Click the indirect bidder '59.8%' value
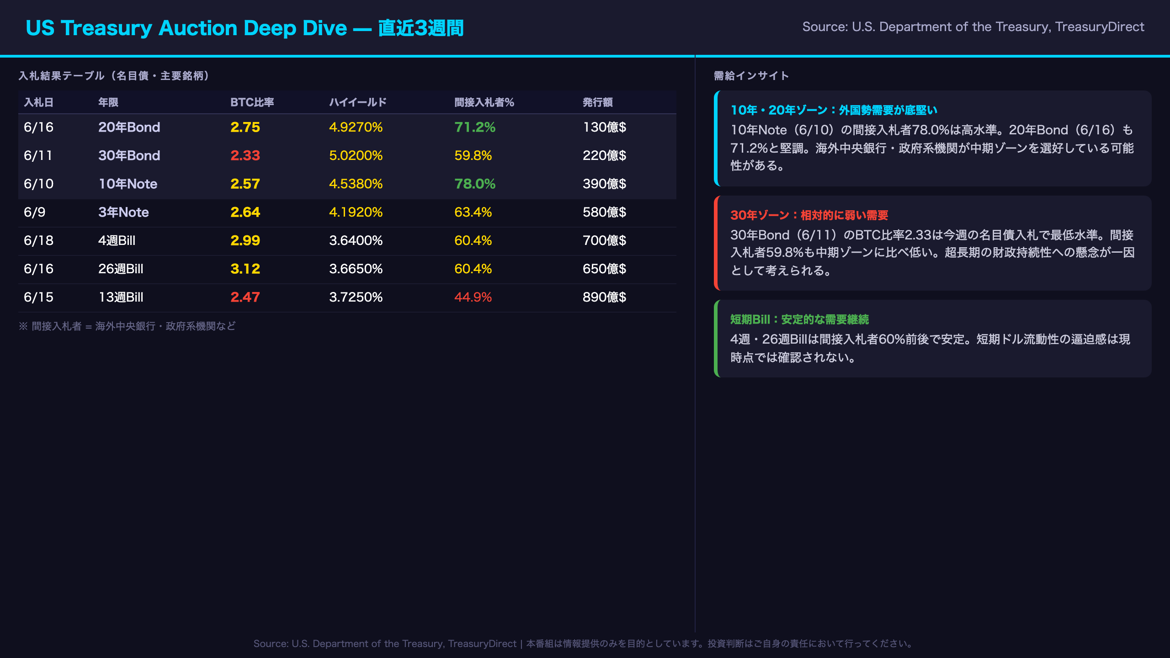The height and width of the screenshot is (658, 1170). pos(473,155)
